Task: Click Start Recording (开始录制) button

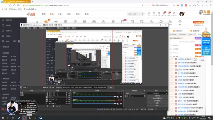Action: 157,96
